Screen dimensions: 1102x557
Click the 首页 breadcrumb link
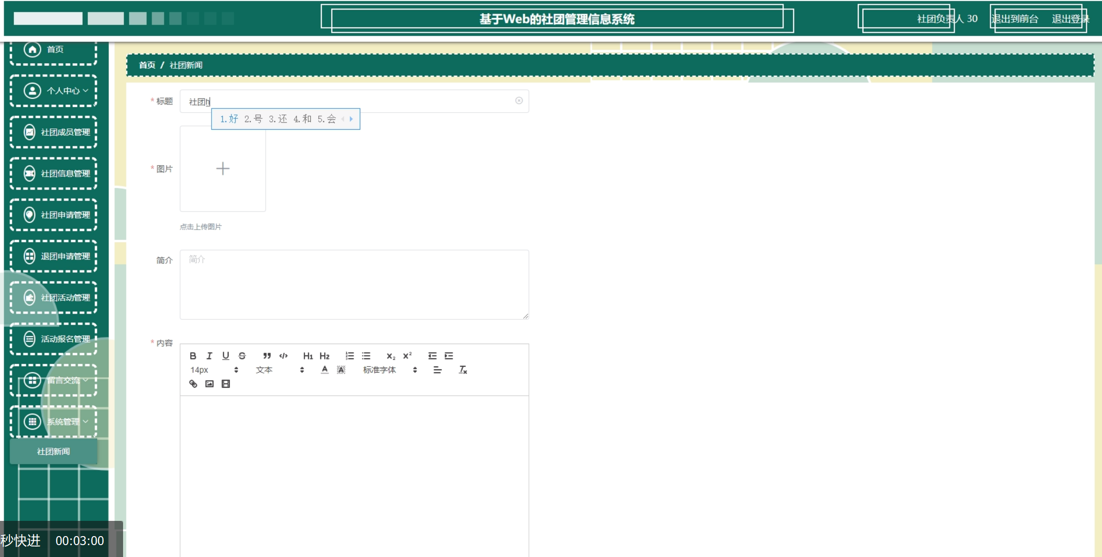coord(147,65)
